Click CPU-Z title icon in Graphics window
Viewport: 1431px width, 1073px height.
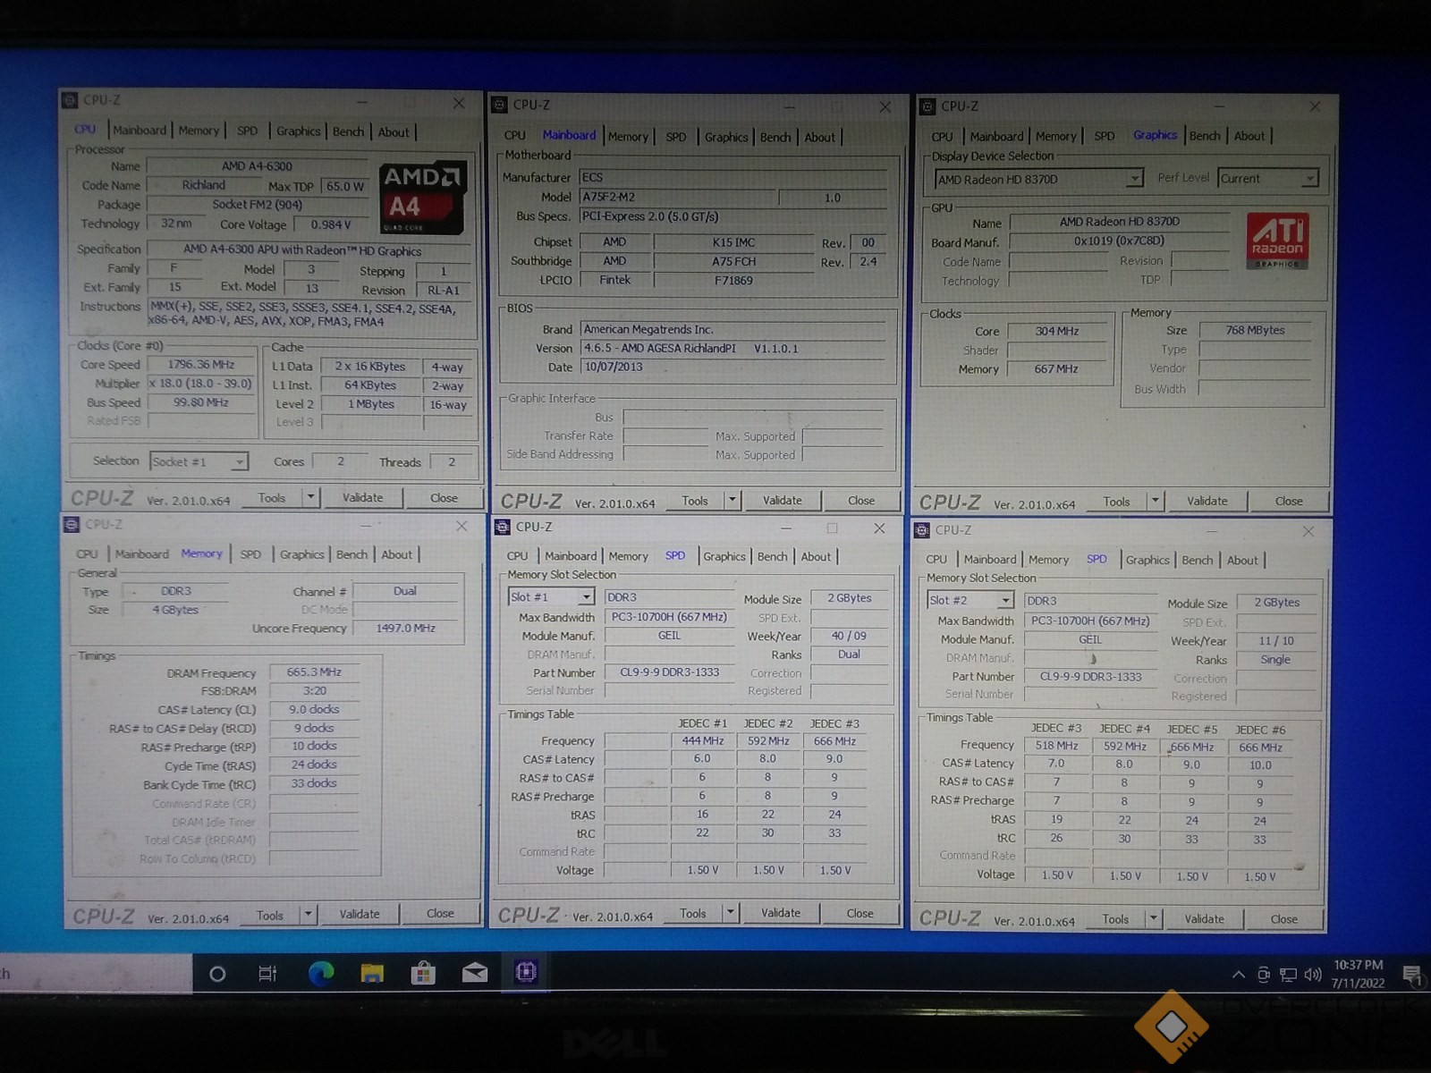[x=928, y=106]
